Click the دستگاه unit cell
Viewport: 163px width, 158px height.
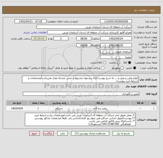tap(59, 108)
